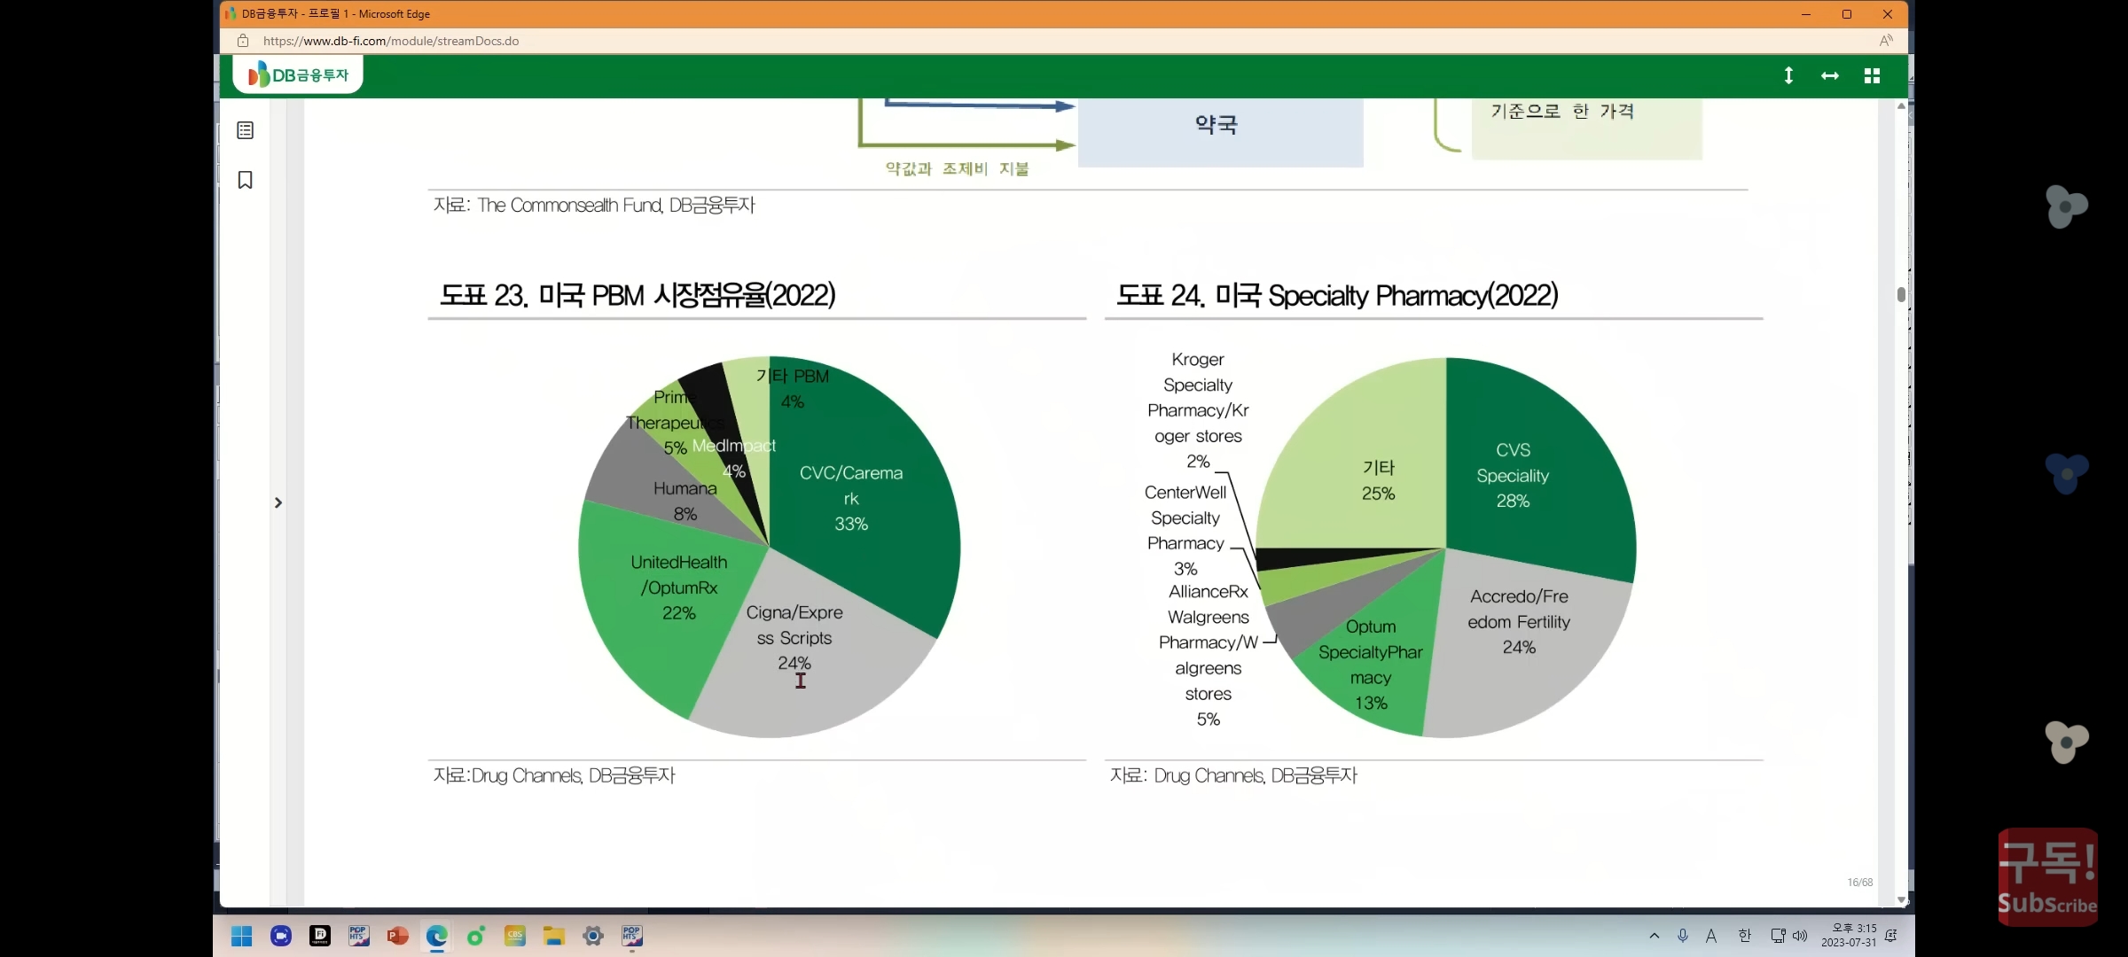Click the 약국 box in the diagram

point(1220,131)
